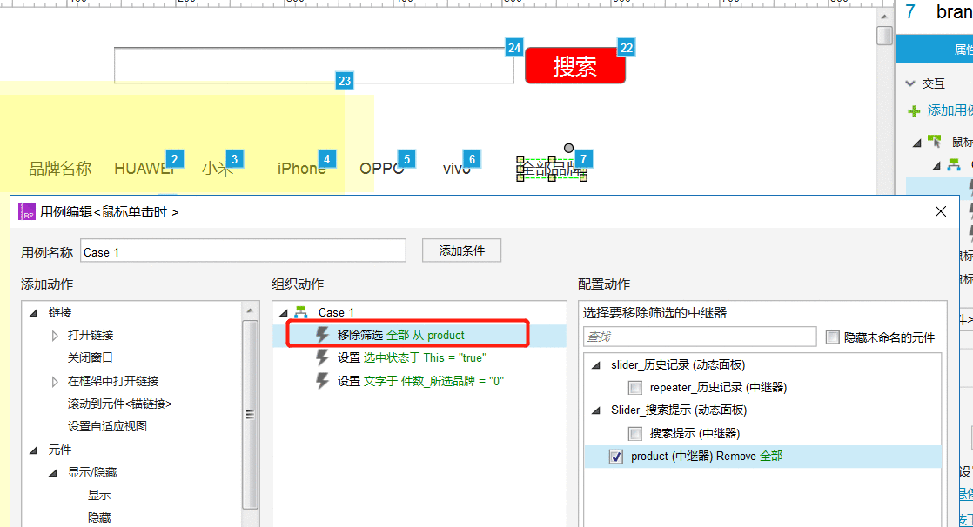Screen dimensions: 973x527
Task: Select the OPPO brand label on canvas
Action: click(382, 168)
